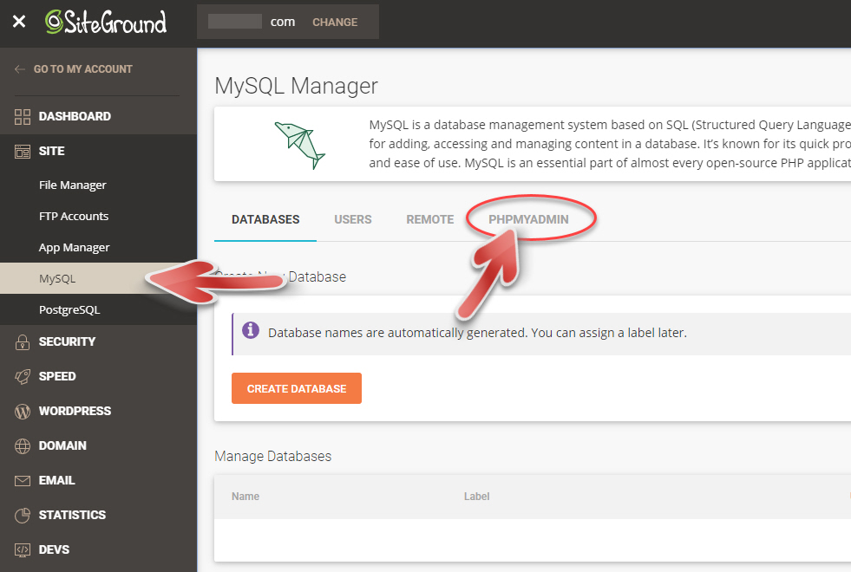Click the purple info icon in notice
Image resolution: width=851 pixels, height=572 pixels.
(250, 329)
